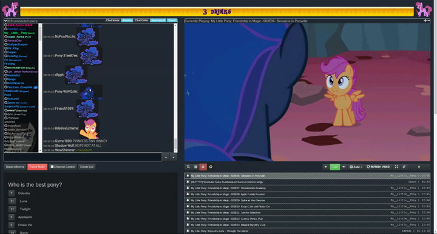Toggle Fancy Mode button

(38, 167)
